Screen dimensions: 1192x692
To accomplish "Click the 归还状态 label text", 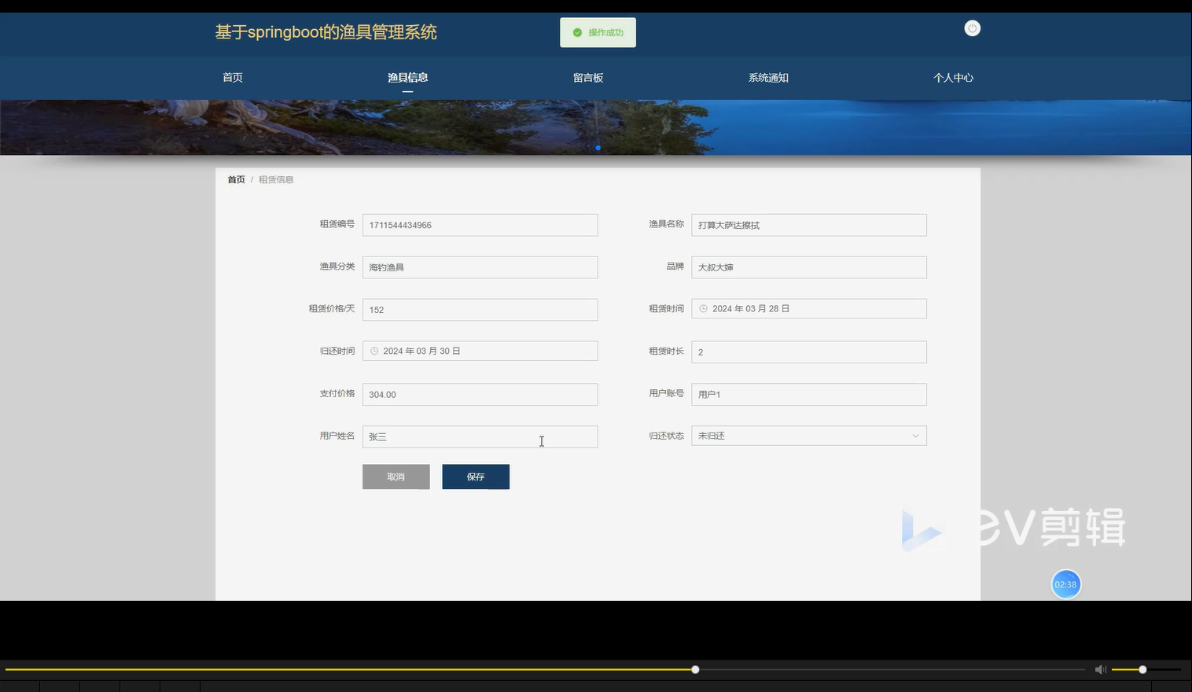I will click(x=666, y=436).
